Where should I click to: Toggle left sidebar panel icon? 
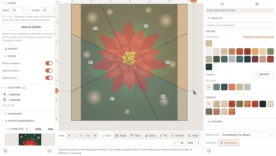click(6, 151)
